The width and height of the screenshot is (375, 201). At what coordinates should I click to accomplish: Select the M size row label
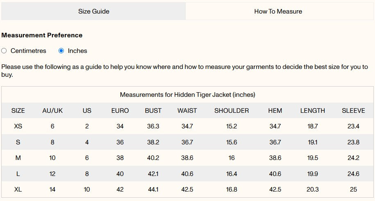coord(18,158)
